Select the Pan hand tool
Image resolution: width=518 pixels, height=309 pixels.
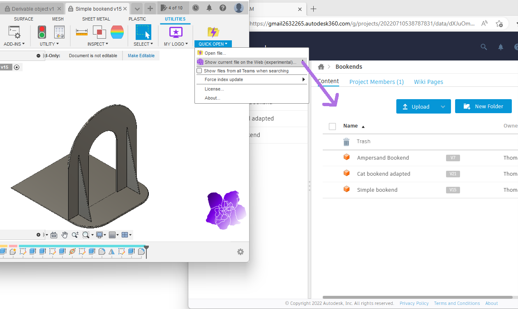65,235
